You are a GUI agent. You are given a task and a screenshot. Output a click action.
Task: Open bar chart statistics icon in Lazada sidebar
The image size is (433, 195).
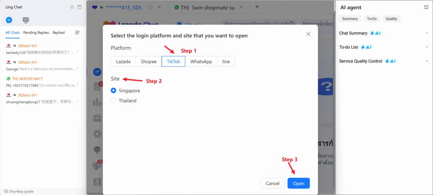point(97,102)
